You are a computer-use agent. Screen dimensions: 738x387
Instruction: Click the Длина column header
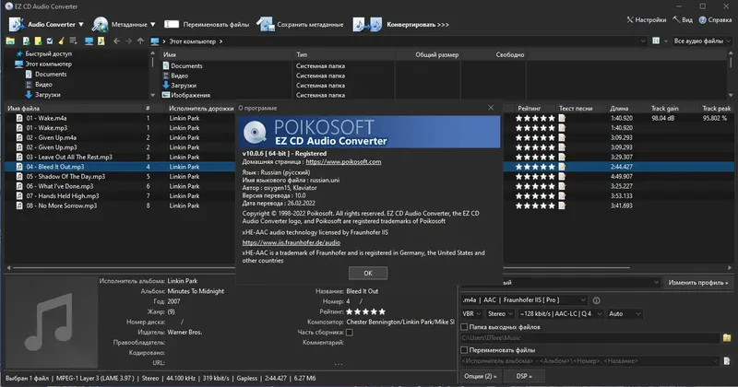(619, 108)
